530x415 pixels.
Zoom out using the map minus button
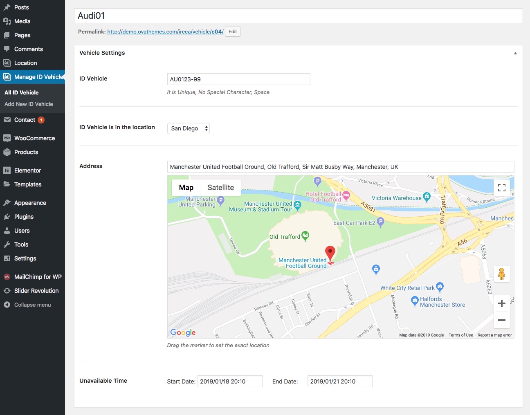coord(501,320)
